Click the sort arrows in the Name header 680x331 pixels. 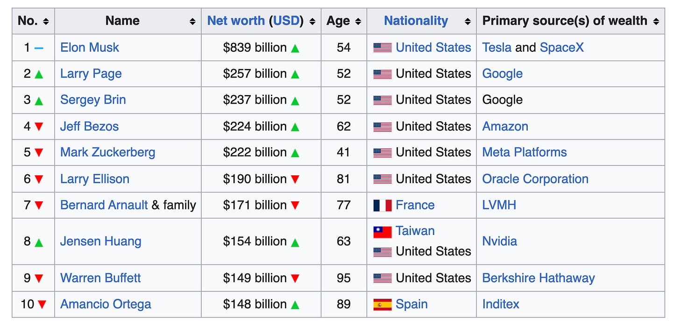tap(192, 21)
